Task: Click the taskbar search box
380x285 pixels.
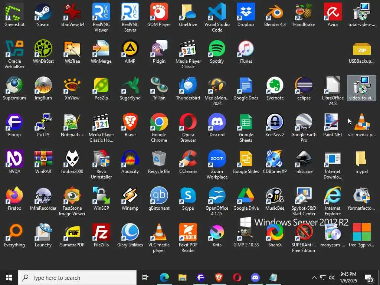Action: pos(77,278)
